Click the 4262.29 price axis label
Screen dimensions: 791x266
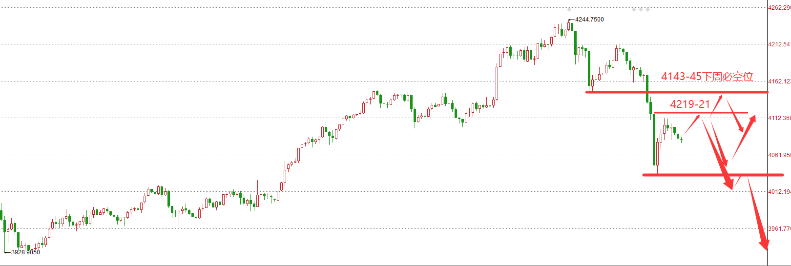pyautogui.click(x=779, y=8)
